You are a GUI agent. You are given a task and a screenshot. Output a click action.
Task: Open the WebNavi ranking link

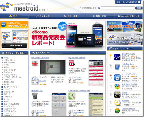(125, 101)
